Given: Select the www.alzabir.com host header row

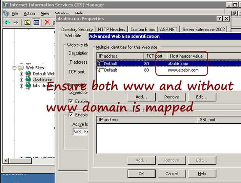Looking at the screenshot, I should tap(169, 70).
